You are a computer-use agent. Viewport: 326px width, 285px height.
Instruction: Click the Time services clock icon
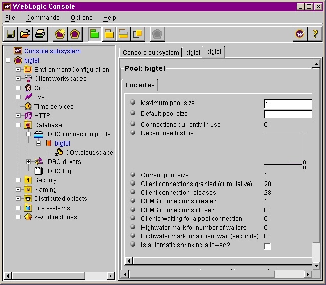tap(28, 106)
